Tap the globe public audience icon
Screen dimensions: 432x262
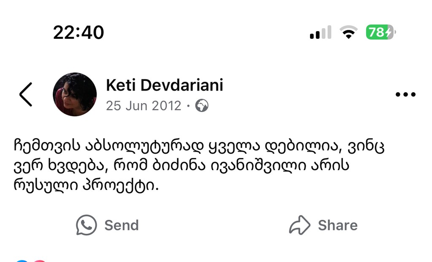pos(202,105)
